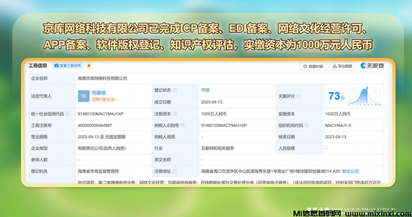
Task: Select 实缴资本 value 1000万人民币
Action: (338, 114)
